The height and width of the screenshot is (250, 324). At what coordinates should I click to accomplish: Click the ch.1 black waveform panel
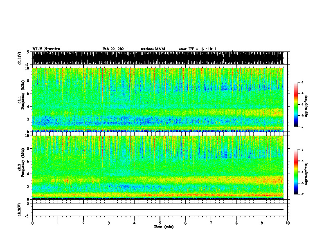click(158, 58)
